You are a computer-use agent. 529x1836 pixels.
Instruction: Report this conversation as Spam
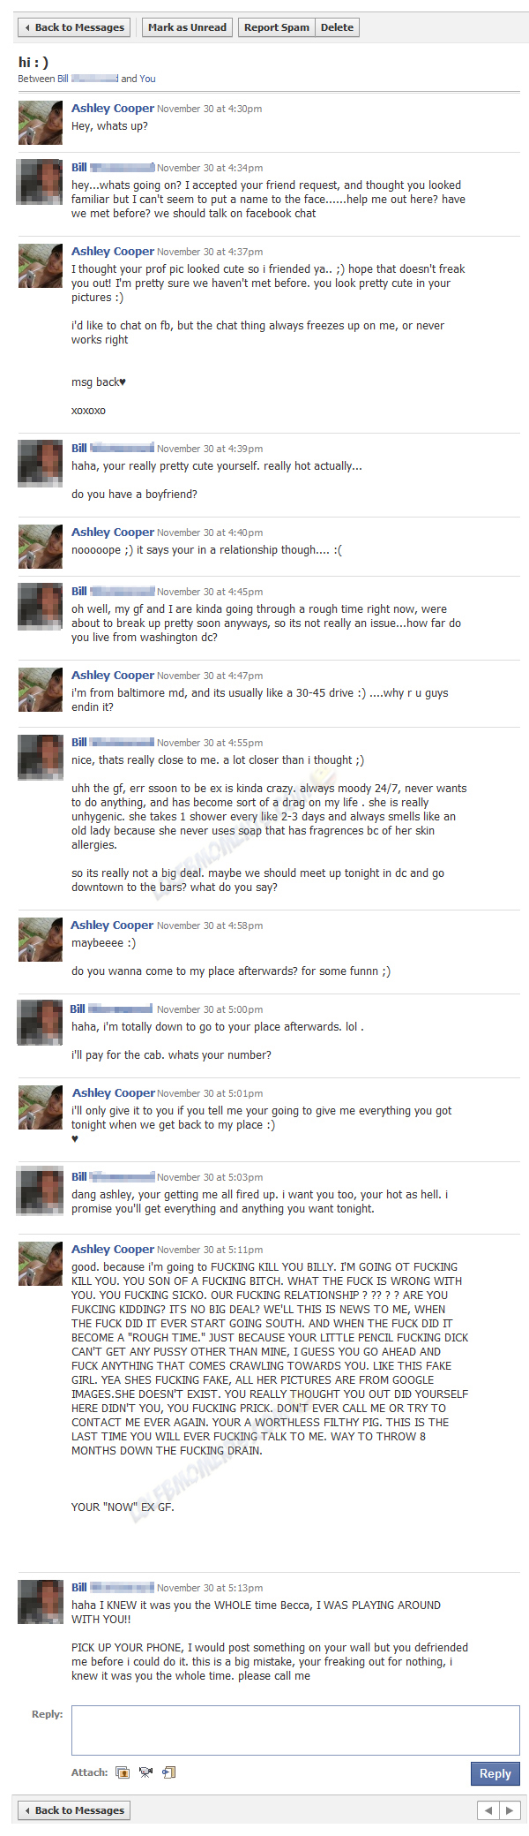tap(277, 27)
